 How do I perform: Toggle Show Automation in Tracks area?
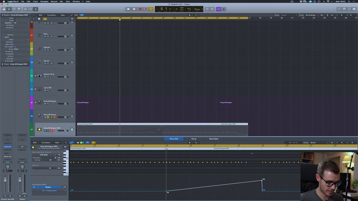[72, 15]
